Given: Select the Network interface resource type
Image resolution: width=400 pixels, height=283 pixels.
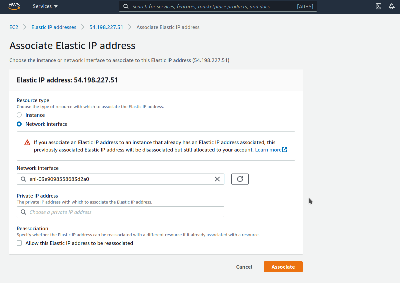Looking at the screenshot, I should [x=19, y=124].
